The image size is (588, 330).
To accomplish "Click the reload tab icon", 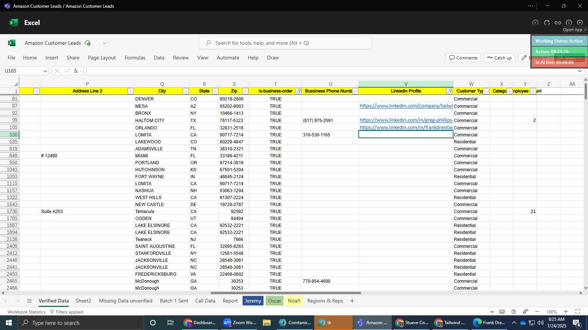I will point(547,23).
